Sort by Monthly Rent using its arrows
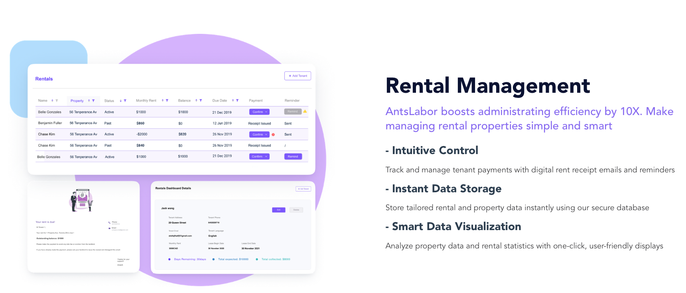Screen dimensions: 686x293 (x=163, y=101)
